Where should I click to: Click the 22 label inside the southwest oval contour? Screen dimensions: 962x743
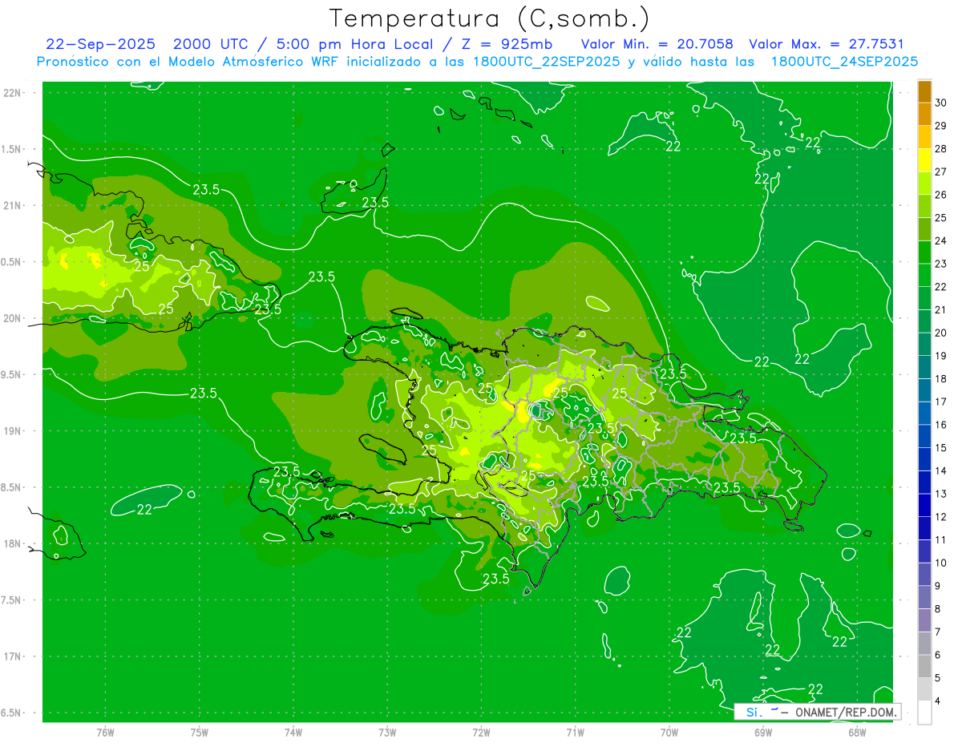[x=144, y=509]
